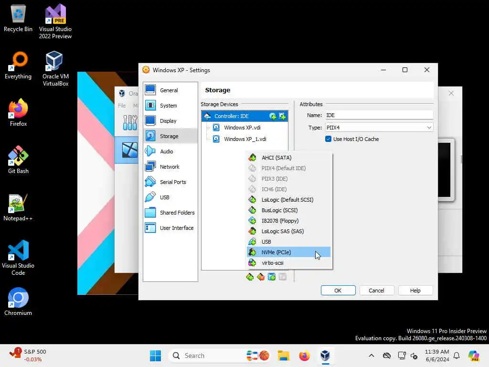This screenshot has height=367, width=489.
Task: Open Network settings category
Action: tap(170, 167)
